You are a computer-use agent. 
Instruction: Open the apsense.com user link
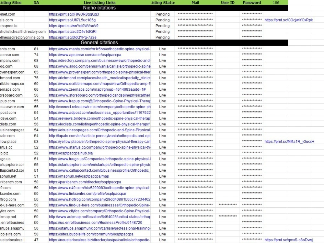pos(85,55)
